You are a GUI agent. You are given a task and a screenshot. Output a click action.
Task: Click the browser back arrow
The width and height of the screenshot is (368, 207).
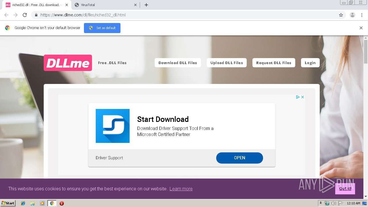pos(6,15)
